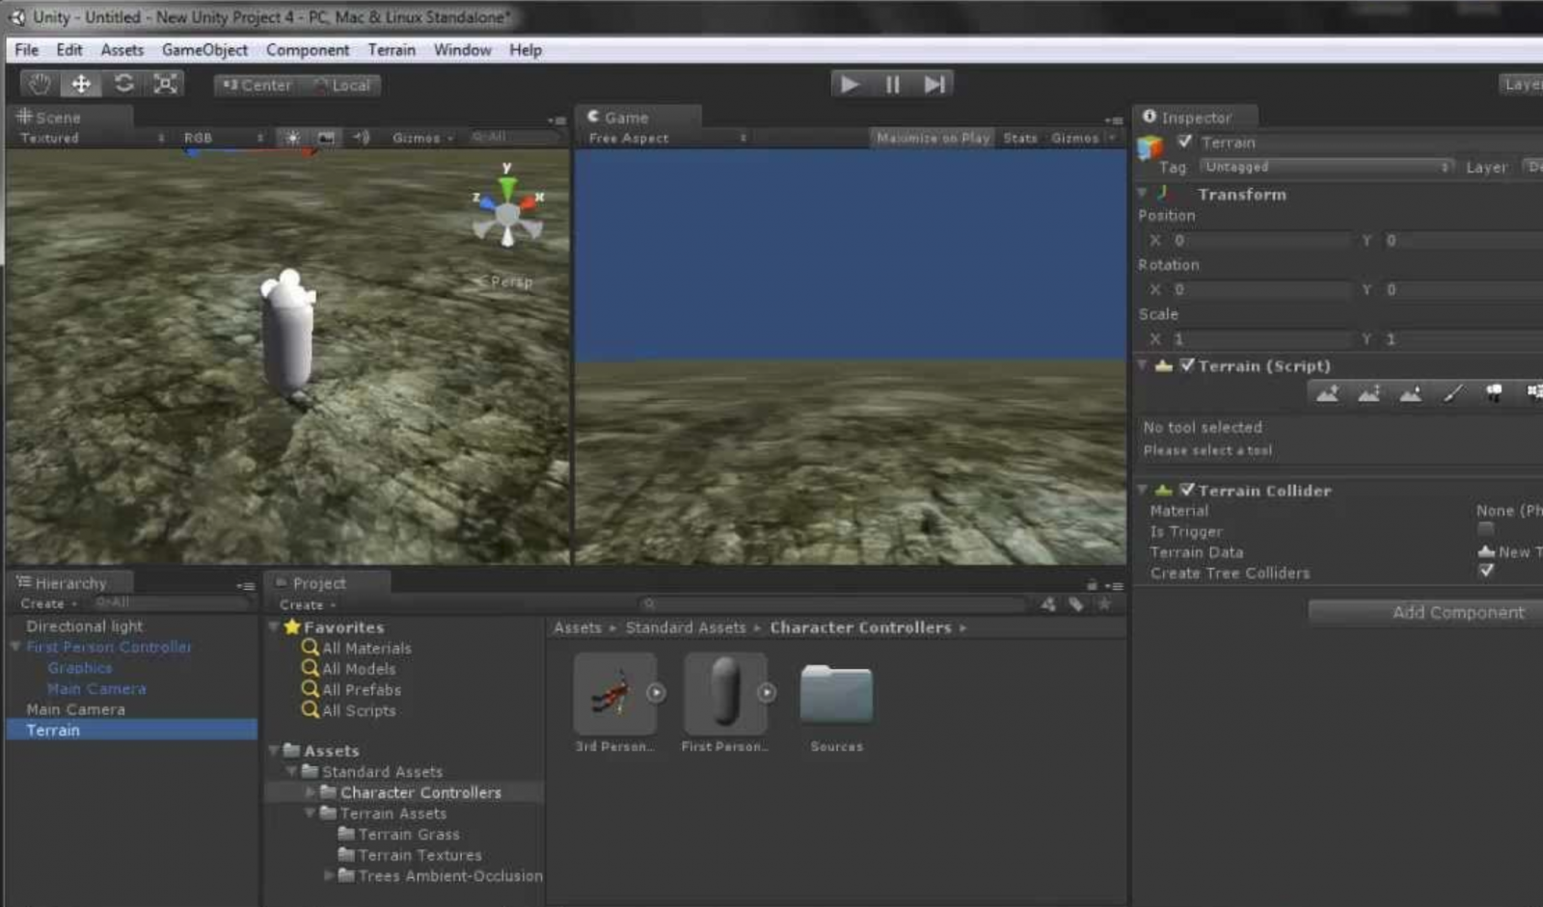Toggle Local/Global handle rotation

[x=341, y=85]
